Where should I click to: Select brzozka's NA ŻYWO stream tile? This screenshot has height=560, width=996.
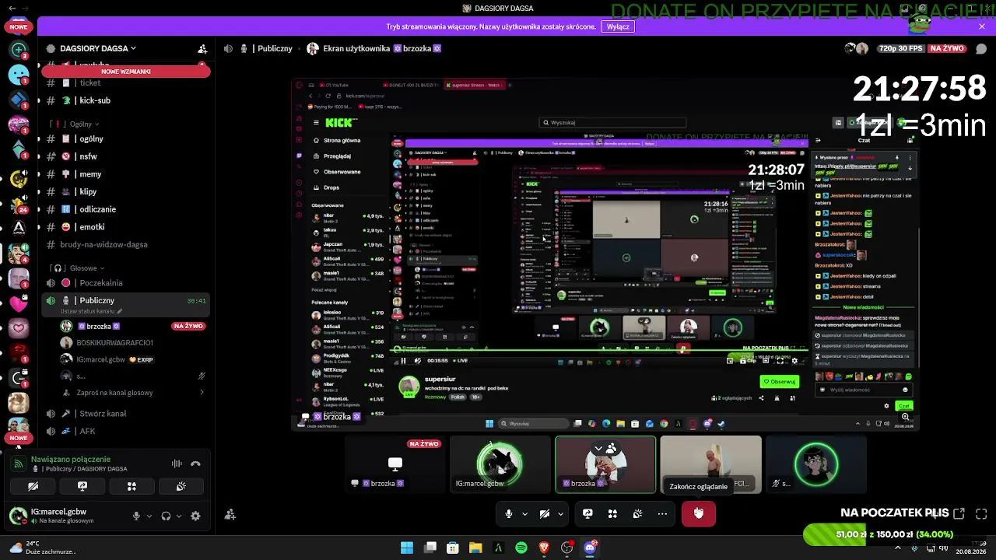[395, 464]
